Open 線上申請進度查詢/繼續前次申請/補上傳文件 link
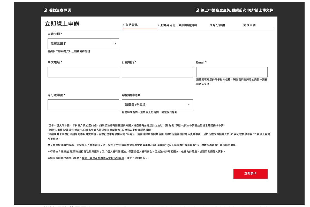Viewport: 310px width, 207px height. 237,10
